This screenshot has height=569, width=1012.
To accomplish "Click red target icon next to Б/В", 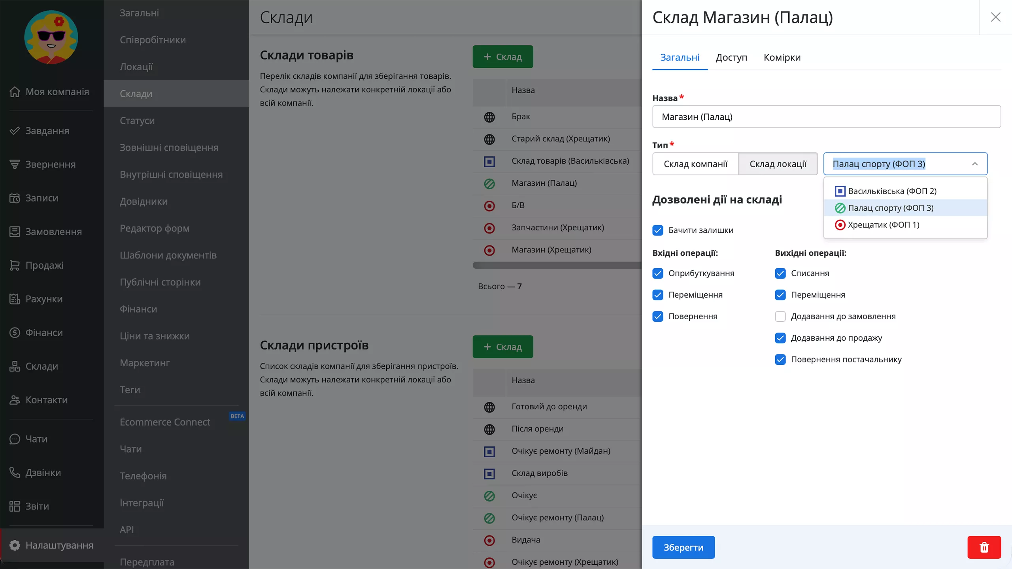I will [489, 206].
